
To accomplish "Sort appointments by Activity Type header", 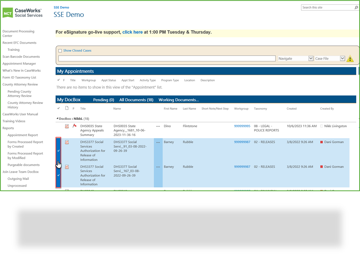I will pos(147,80).
